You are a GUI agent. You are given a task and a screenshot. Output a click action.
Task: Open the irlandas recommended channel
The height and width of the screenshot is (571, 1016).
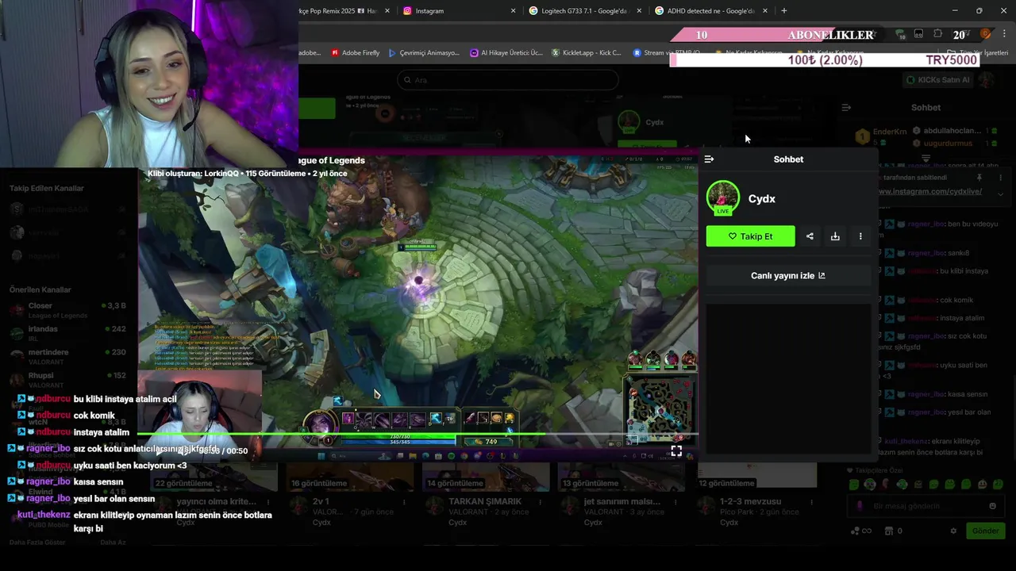(69, 333)
